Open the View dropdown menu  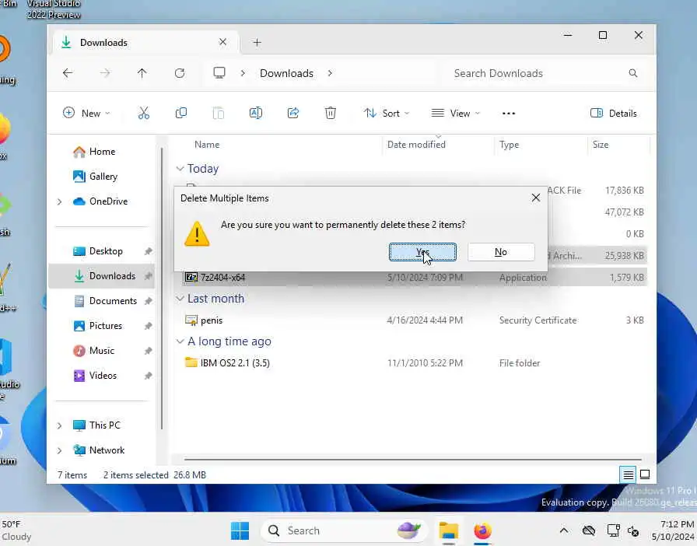click(456, 114)
